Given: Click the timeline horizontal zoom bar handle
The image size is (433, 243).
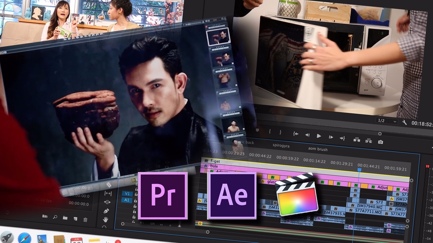Looking at the screenshot, I should coord(207,232).
